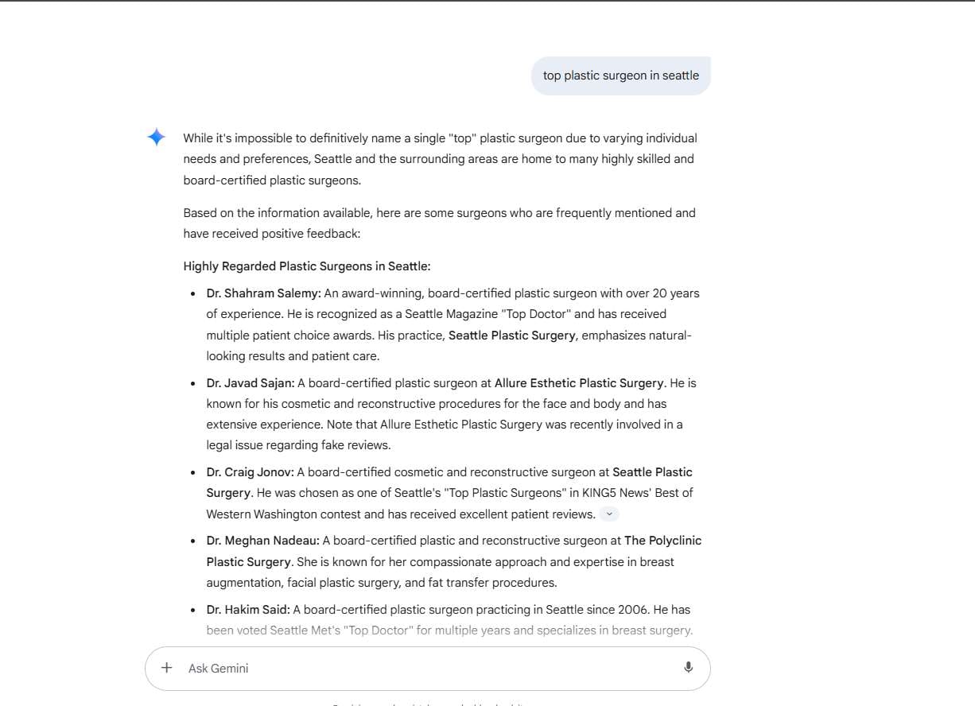Focus the Ask Gemini input field

pos(428,668)
